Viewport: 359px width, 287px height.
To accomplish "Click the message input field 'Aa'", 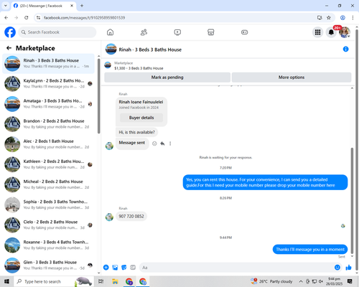I will tap(236, 268).
